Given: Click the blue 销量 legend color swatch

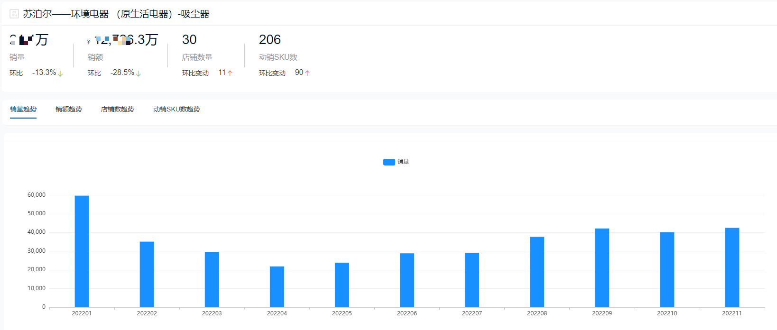Looking at the screenshot, I should click(x=389, y=162).
